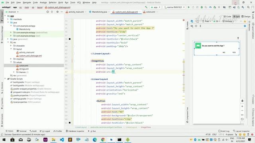The width and height of the screenshot is (255, 143).
Task: Open the Refactor menu
Action: 53,3
